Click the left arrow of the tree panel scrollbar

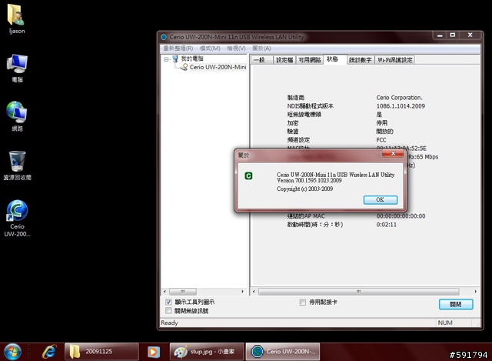165,292
